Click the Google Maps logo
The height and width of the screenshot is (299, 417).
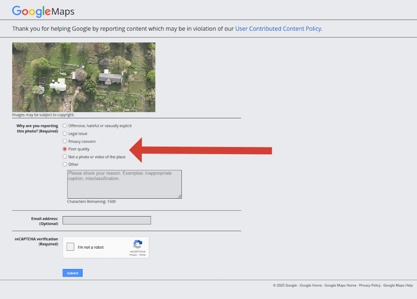(43, 11)
